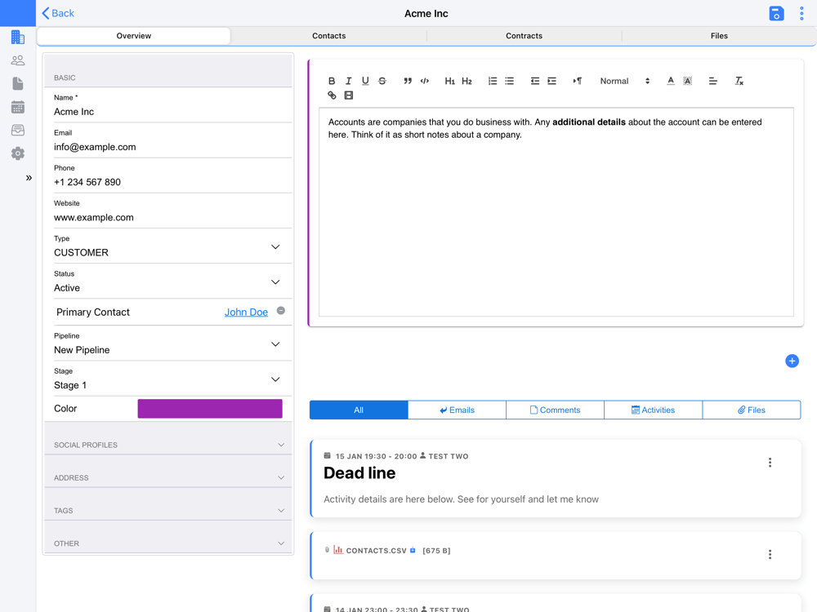This screenshot has width=817, height=612.
Task: Save the account using the disk icon
Action: coord(776,14)
